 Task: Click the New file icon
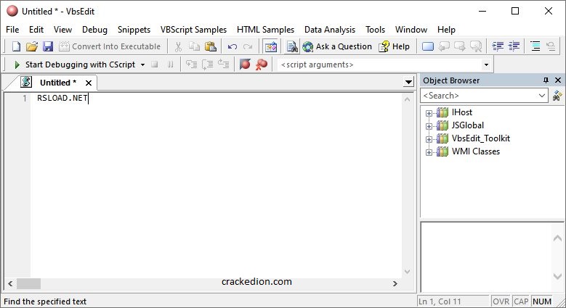coord(16,46)
